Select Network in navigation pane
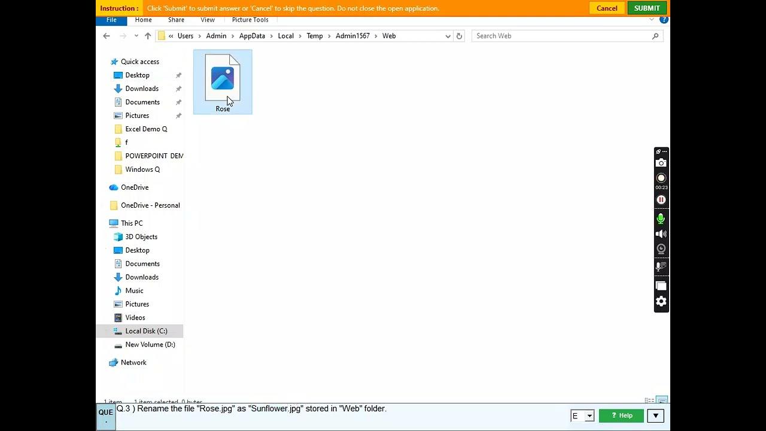The height and width of the screenshot is (431, 766). tap(133, 363)
